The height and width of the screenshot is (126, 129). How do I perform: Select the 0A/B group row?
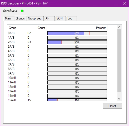click(x=57, y=33)
